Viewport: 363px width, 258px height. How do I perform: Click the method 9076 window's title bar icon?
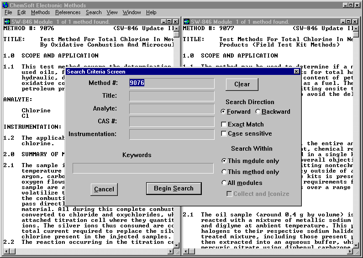[7, 22]
